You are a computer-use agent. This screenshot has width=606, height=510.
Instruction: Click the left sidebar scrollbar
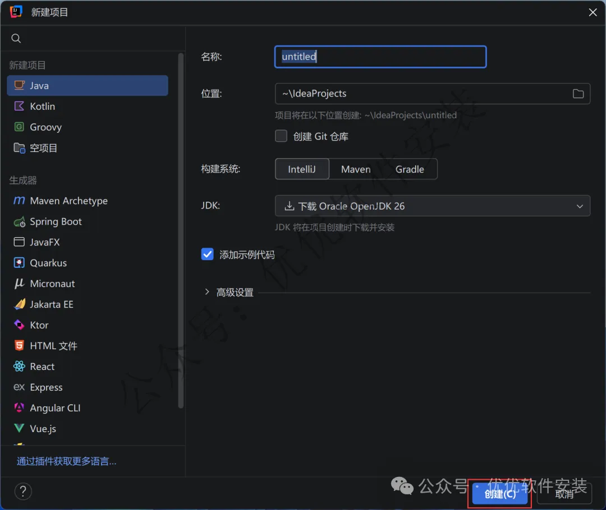[x=181, y=230]
